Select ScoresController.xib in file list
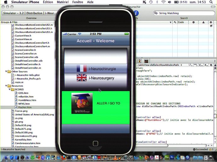The width and height of the screenshot is (217, 162). point(26,57)
